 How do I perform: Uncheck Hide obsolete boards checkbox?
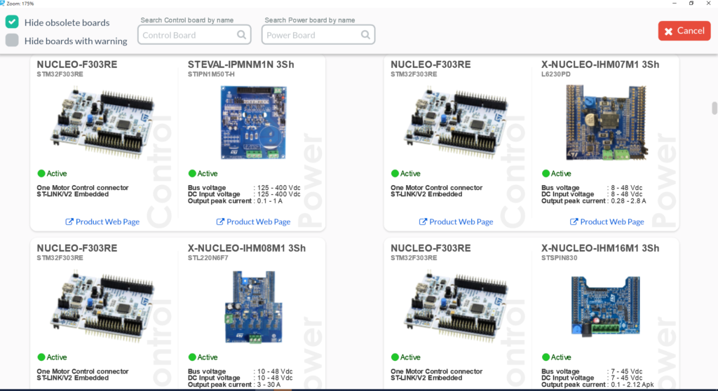point(12,22)
